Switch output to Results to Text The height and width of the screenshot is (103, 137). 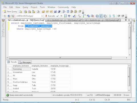pos(97,16)
